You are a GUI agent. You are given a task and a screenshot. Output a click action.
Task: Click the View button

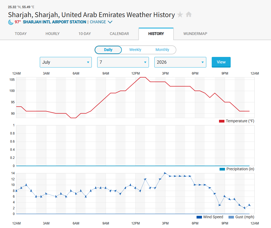coord(221,62)
